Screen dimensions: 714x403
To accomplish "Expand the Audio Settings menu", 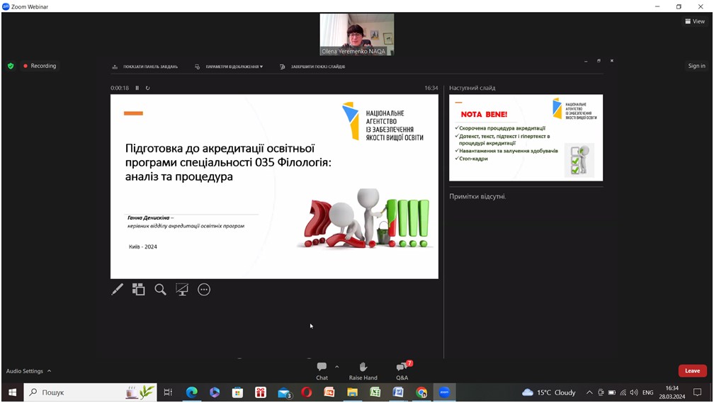I will pyautogui.click(x=28, y=371).
